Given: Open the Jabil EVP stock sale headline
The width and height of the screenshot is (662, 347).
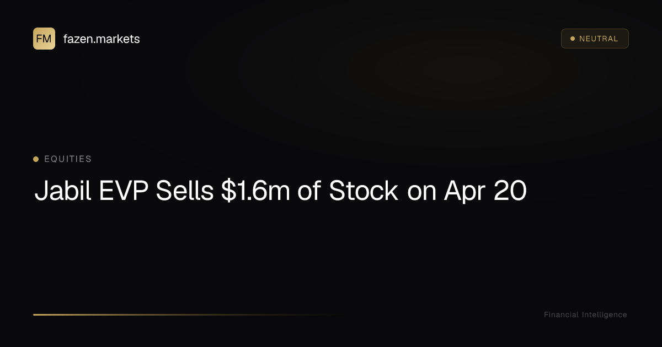Looking at the screenshot, I should point(280,191).
